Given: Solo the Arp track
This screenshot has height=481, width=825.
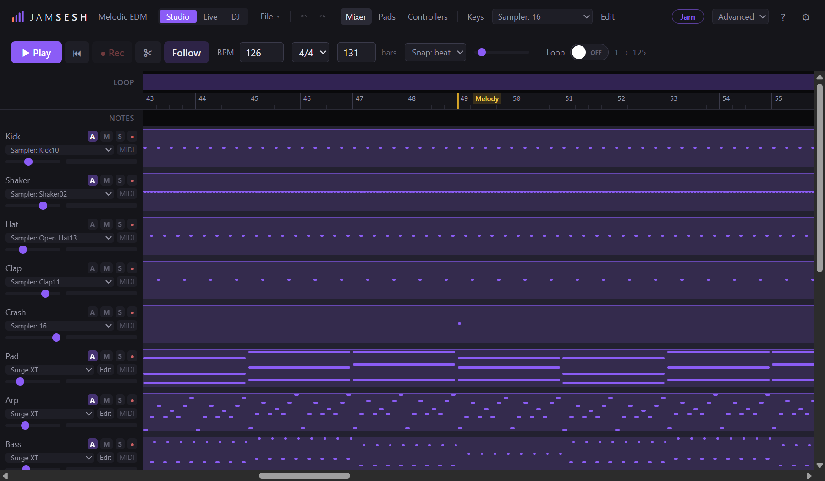Looking at the screenshot, I should (120, 400).
